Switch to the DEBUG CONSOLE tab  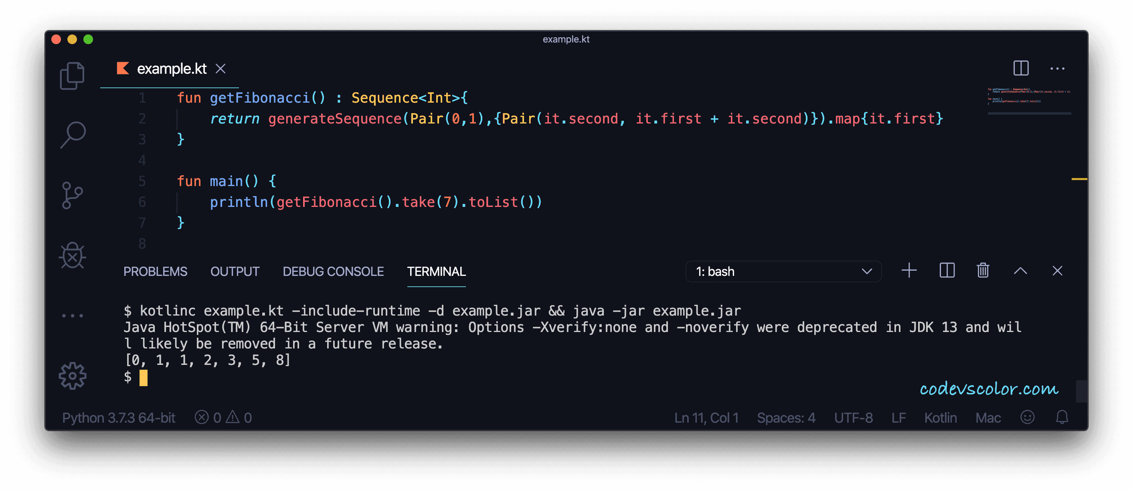333,271
